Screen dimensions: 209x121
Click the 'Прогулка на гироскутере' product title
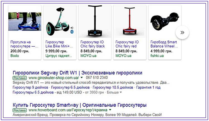24,44
